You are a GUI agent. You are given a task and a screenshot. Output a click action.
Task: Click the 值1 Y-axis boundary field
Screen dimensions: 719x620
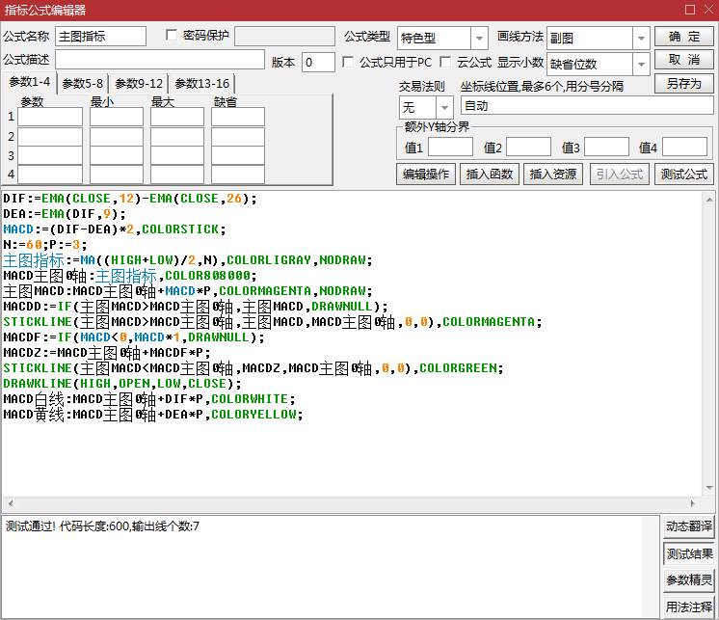pyautogui.click(x=450, y=148)
